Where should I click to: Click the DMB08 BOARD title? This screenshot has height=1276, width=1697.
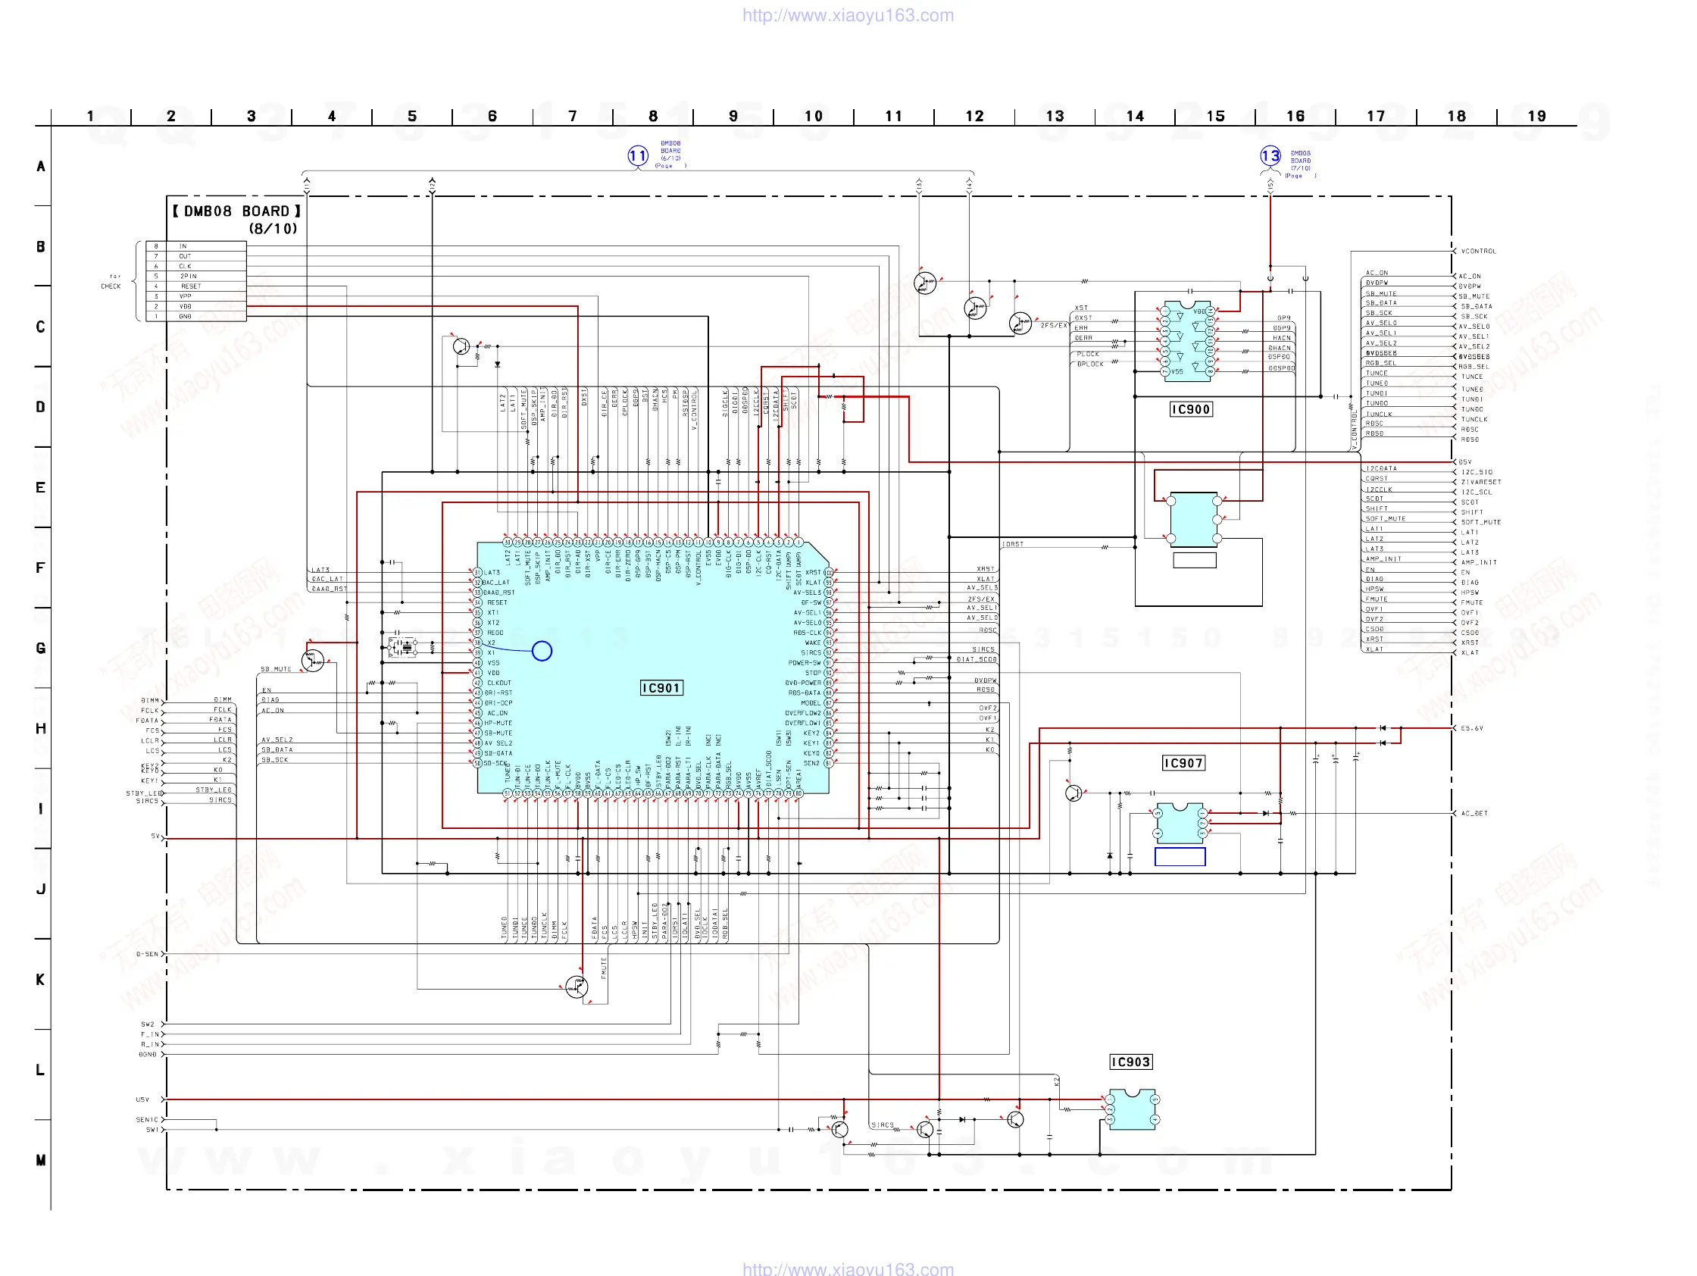click(236, 211)
